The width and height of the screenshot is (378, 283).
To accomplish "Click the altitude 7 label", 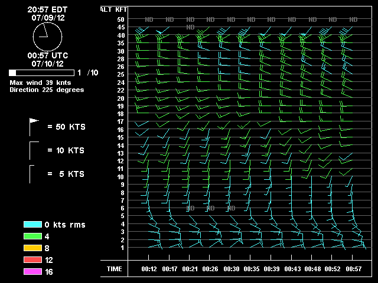I will [x=122, y=200].
